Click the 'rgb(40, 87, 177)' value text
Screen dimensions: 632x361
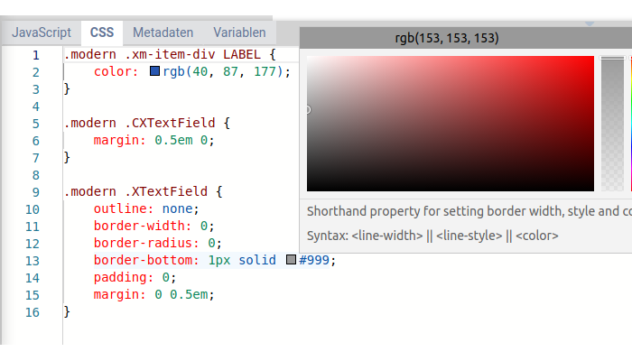point(223,71)
